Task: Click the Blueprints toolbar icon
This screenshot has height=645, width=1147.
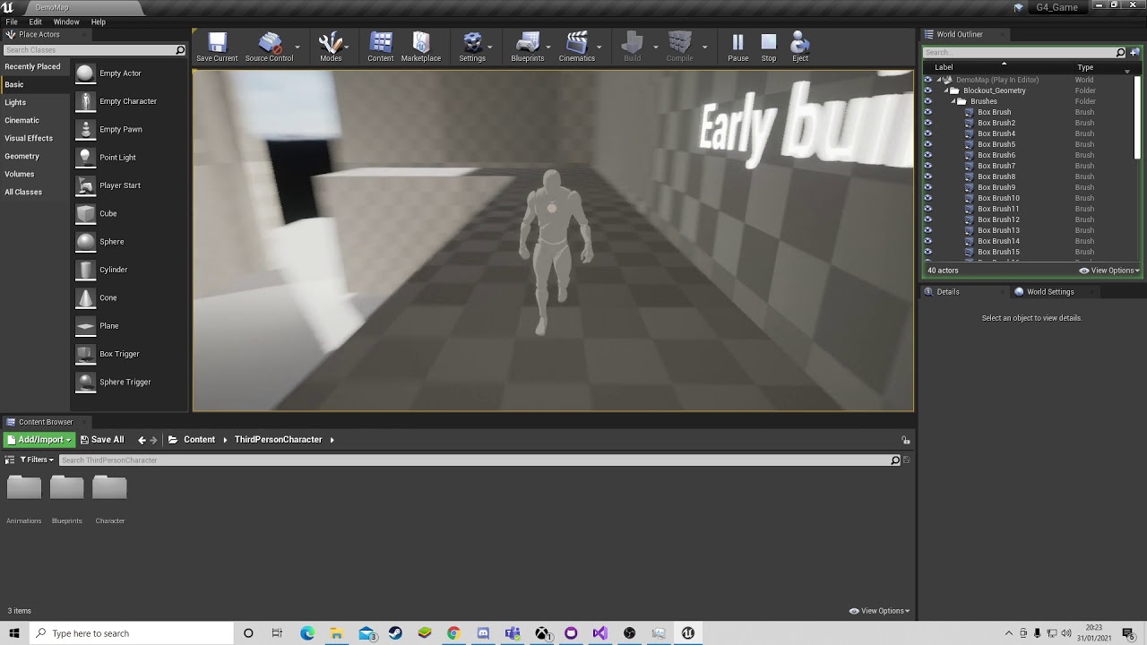Action: 528,47
